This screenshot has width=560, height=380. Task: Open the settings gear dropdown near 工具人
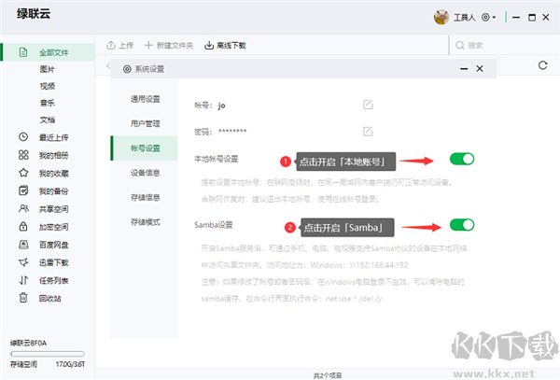(x=488, y=17)
